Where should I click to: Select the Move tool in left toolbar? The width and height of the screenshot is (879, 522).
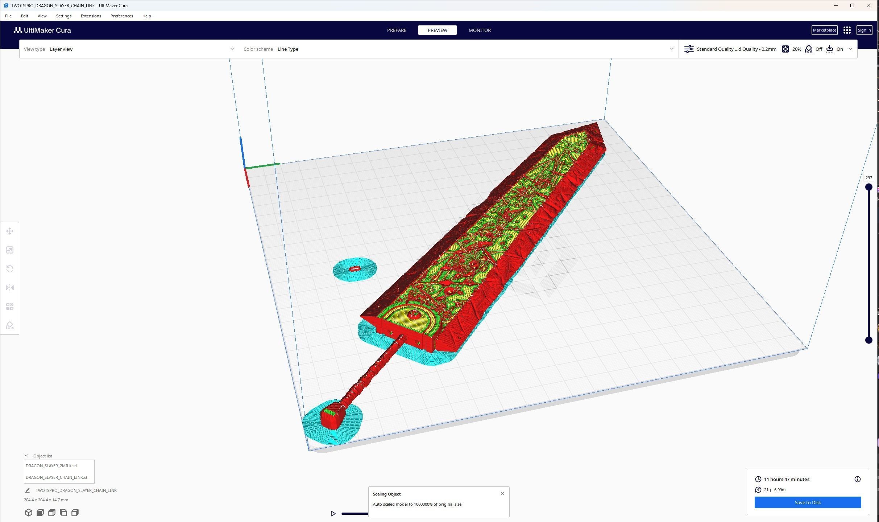point(10,231)
